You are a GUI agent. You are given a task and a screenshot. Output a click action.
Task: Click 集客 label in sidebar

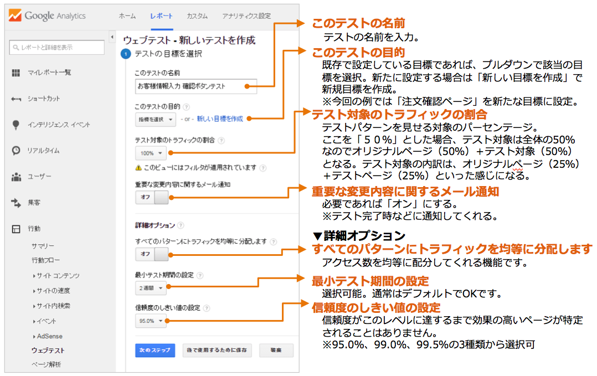pos(34,203)
